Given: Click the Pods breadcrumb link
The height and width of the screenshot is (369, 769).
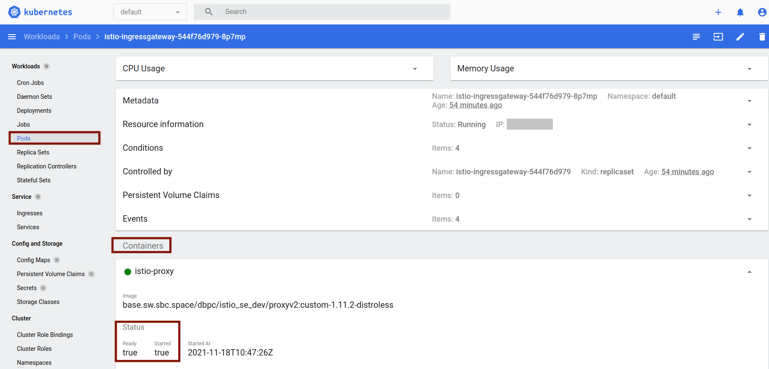Looking at the screenshot, I should (82, 37).
